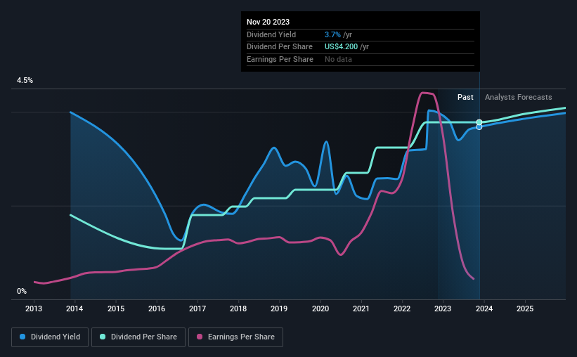Click the 3.7% Dividend Yield tooltip value
The height and width of the screenshot is (357, 577).
coord(332,34)
